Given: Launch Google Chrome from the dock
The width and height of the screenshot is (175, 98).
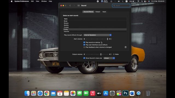Looking at the screenshot, I should pos(47,93).
